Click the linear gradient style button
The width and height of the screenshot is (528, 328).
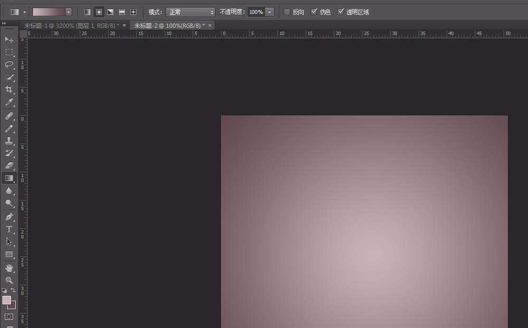(x=88, y=12)
